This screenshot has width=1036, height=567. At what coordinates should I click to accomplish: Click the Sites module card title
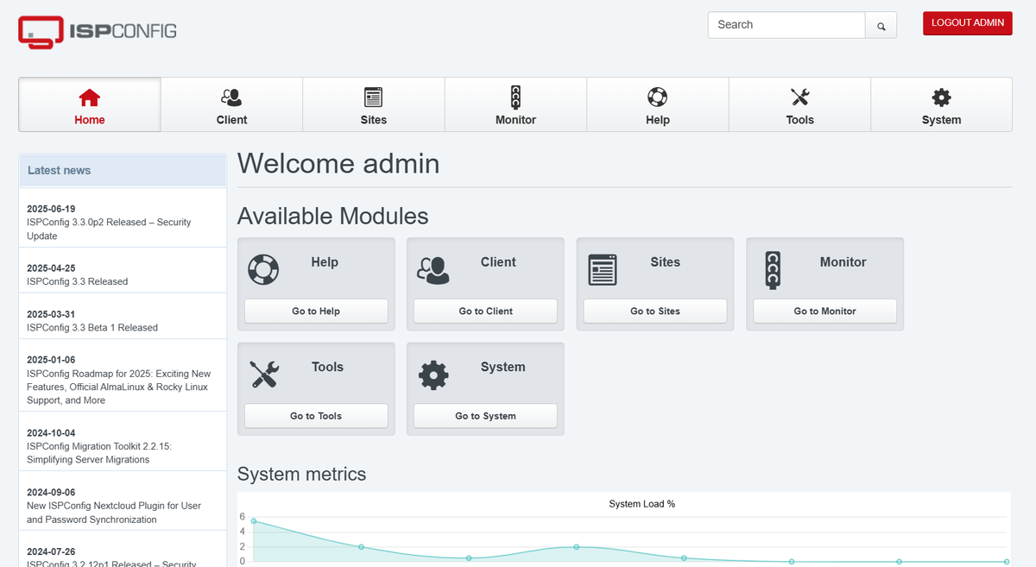click(666, 262)
